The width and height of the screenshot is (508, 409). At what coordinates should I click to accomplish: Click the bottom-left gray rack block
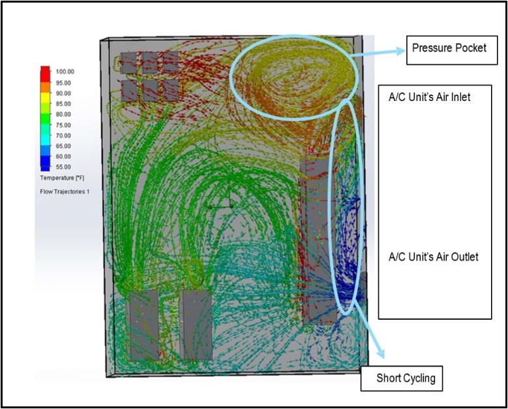[144, 325]
